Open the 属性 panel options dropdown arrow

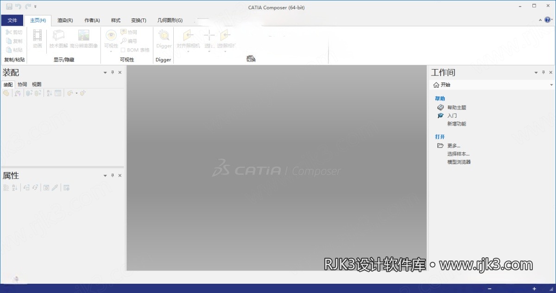pyautogui.click(x=105, y=176)
